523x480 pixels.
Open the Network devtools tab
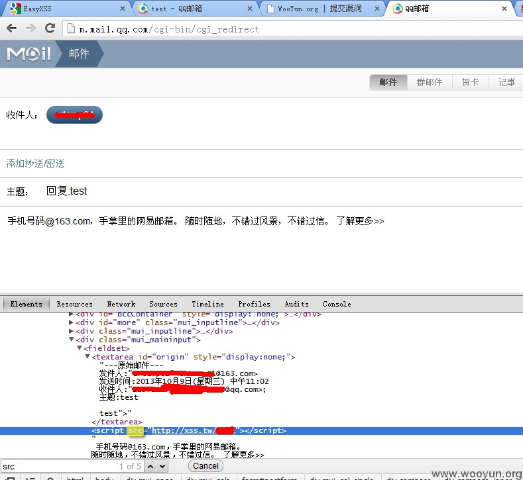[x=121, y=304]
